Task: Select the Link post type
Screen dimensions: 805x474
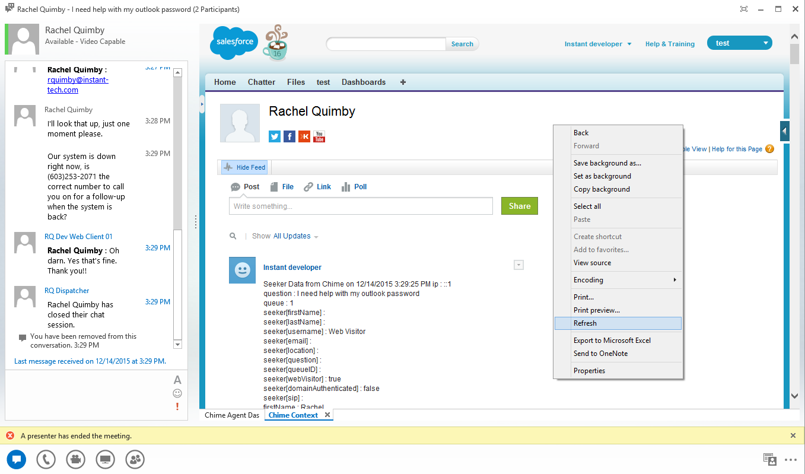Action: [317, 187]
